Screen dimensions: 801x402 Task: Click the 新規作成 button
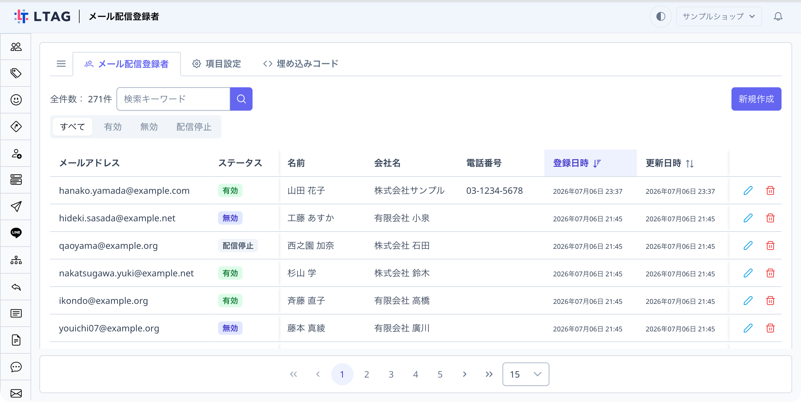(756, 99)
